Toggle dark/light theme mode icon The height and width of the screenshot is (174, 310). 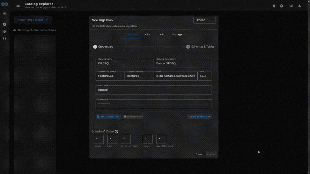pyautogui.click(x=291, y=6)
